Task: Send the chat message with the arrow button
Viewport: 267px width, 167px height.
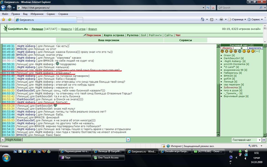Action: [128, 140]
